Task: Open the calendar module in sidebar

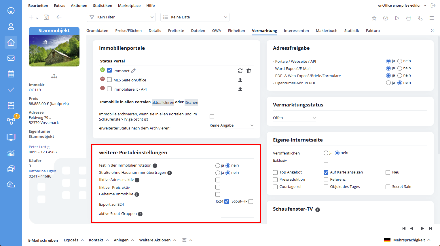Action: (x=11, y=74)
